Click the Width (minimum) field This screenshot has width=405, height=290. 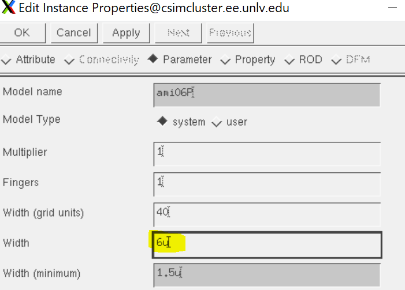267,274
